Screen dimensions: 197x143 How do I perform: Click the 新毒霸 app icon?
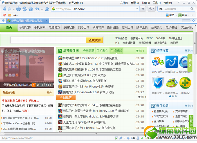171,62
